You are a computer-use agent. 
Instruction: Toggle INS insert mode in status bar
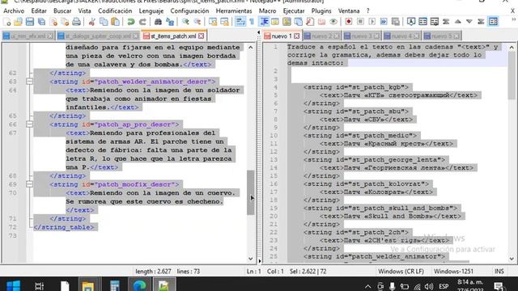pos(499,272)
